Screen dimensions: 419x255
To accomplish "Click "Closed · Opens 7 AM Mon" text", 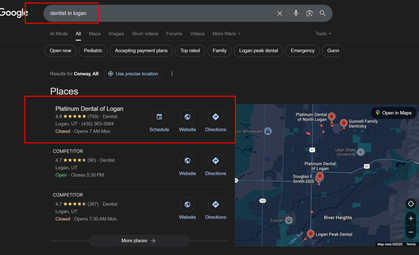I will point(83,131).
